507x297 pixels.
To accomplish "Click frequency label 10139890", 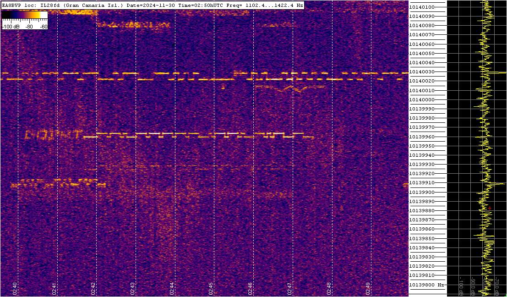I will click(422, 201).
